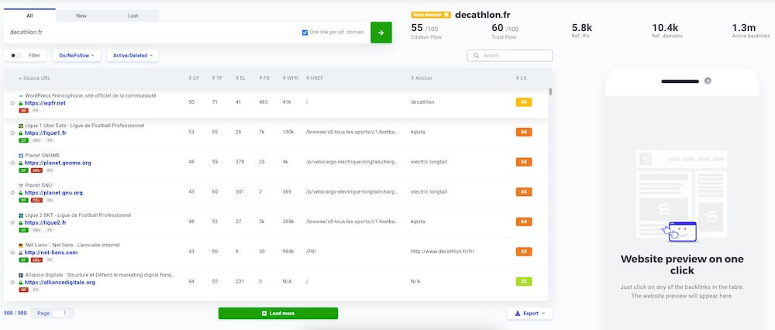This screenshot has height=330, width=775.
Task: Open the https://alliancedigitale.org link
Action: point(60,283)
